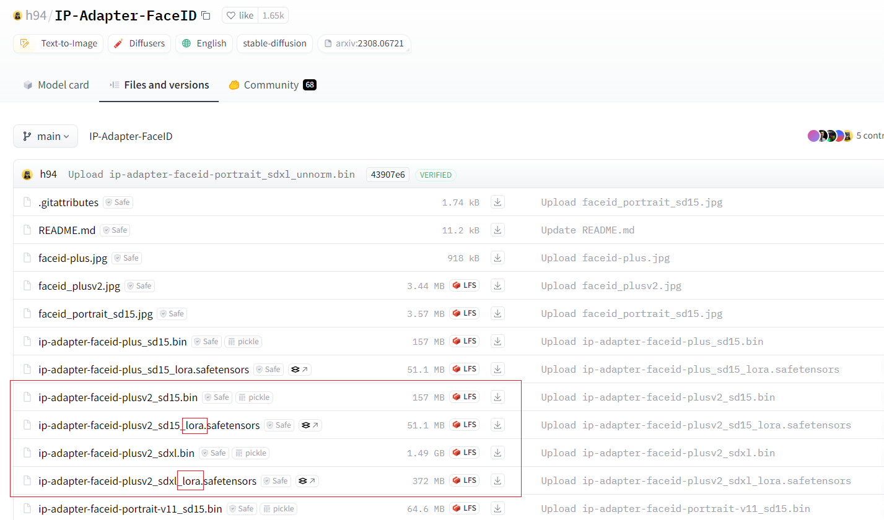Screen dimensions: 884x520
Task: Select the Text-to-Image tag
Action: [59, 43]
